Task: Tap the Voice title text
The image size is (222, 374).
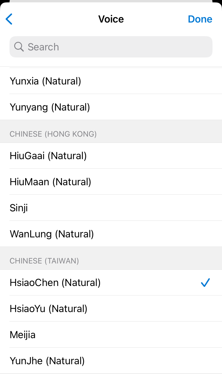Action: coord(111,19)
